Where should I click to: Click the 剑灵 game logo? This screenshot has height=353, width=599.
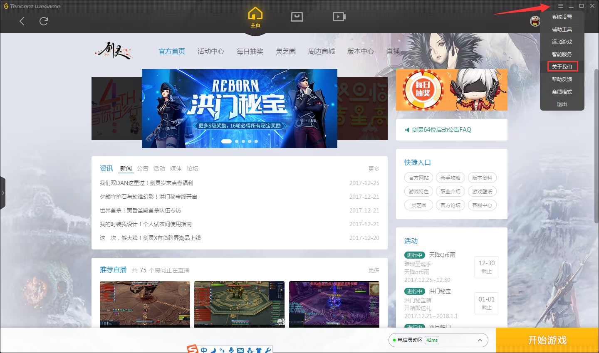tap(114, 51)
